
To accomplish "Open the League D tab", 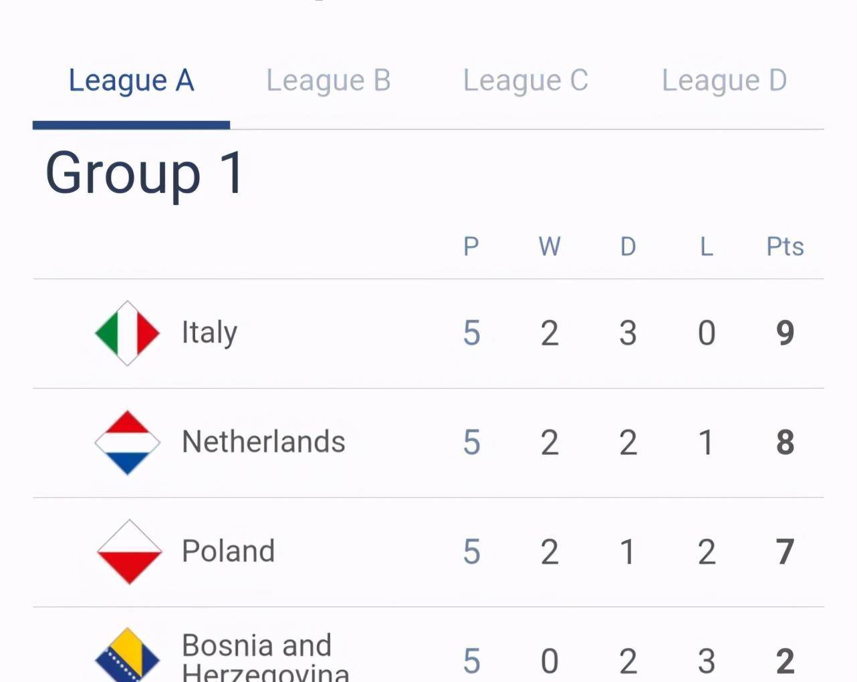I will [724, 81].
